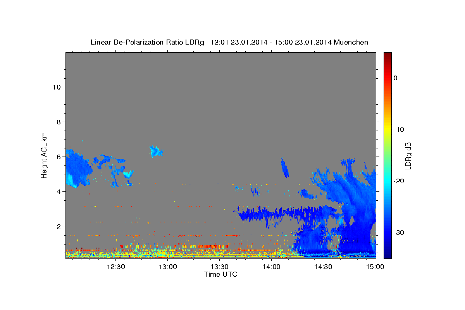Viewport: 465px width, 310px height.
Task: Select the '14:30' time axis label
Action: coord(323,267)
